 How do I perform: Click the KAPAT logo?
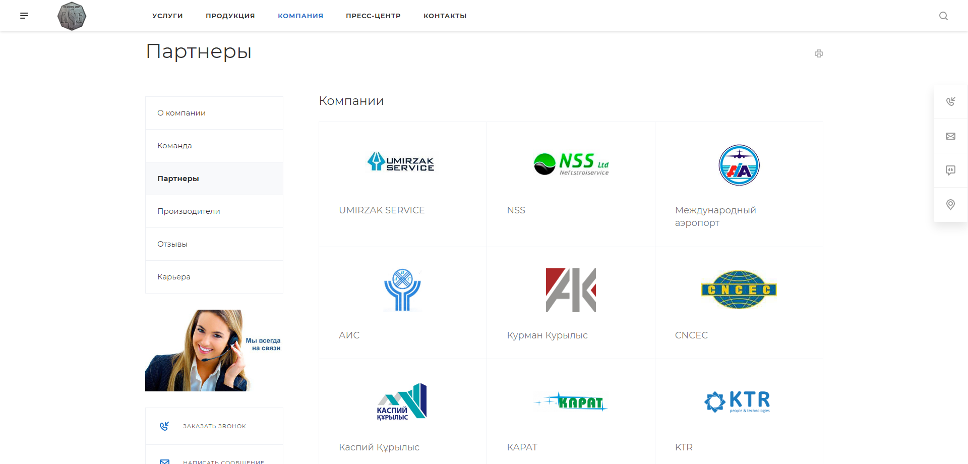pos(571,402)
